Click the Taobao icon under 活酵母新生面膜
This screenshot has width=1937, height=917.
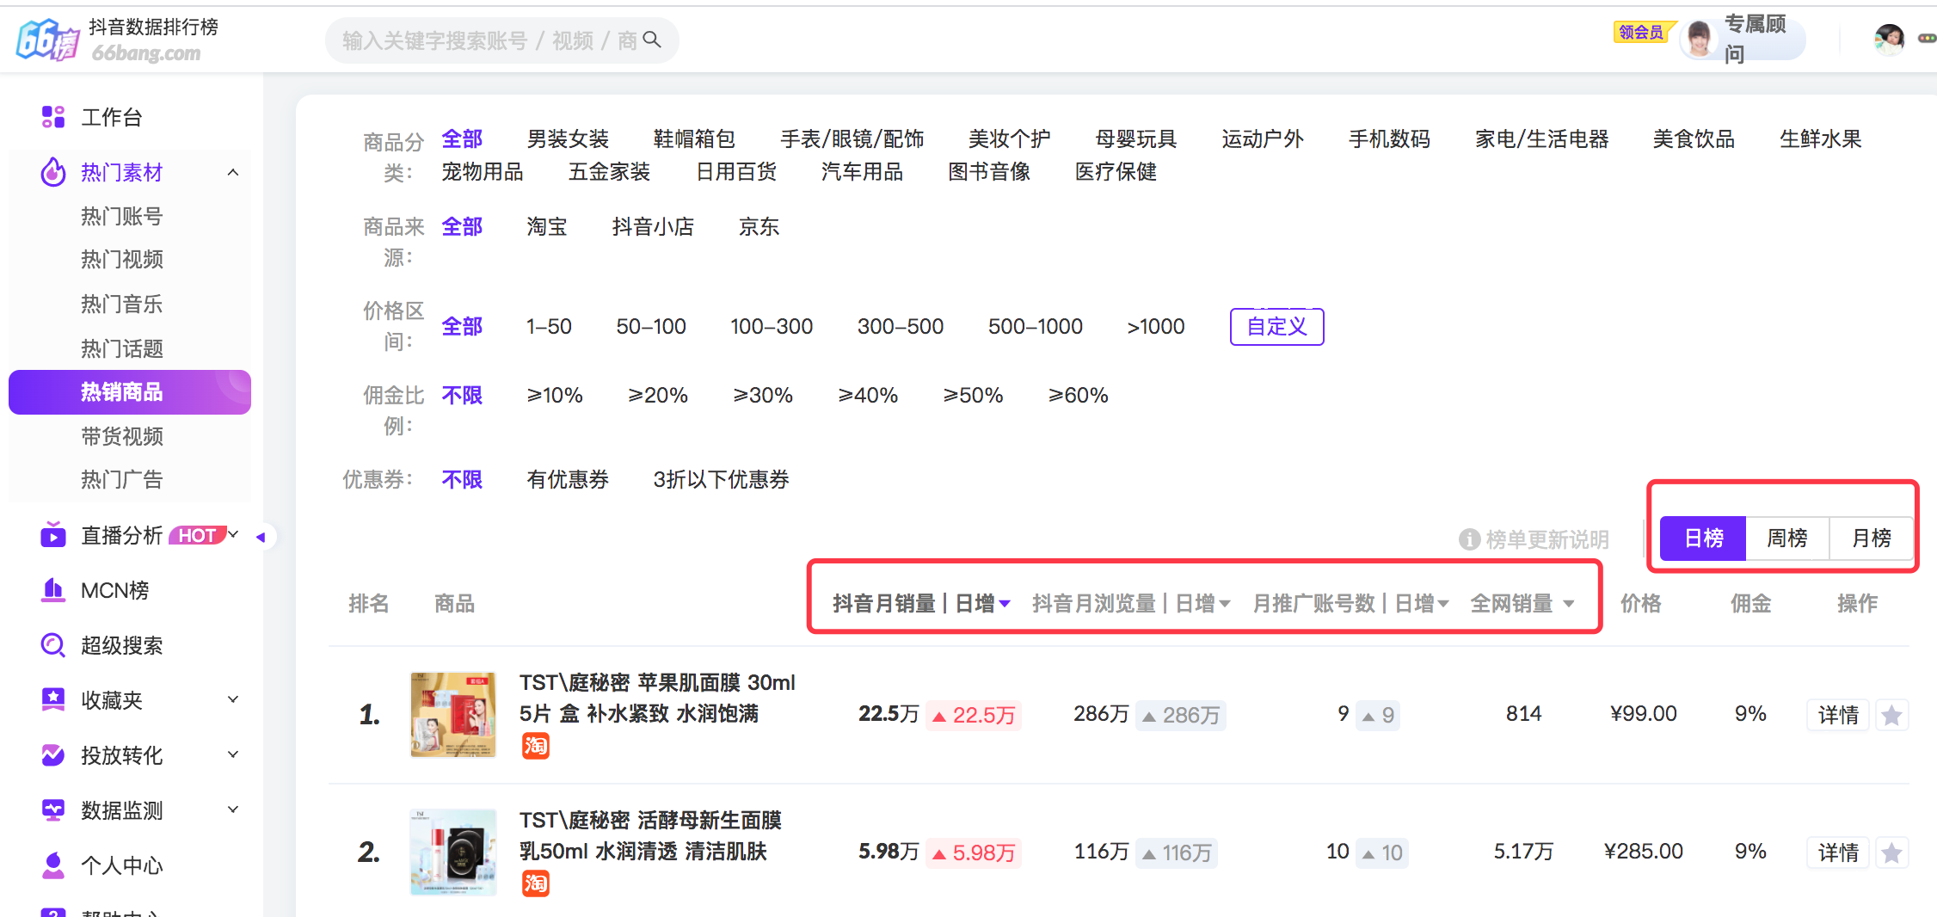(x=535, y=883)
